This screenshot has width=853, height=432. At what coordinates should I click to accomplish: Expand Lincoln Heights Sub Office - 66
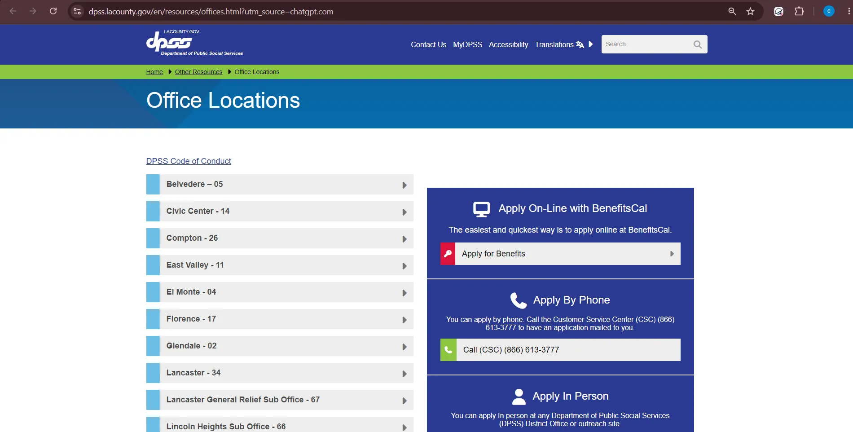pyautogui.click(x=280, y=425)
